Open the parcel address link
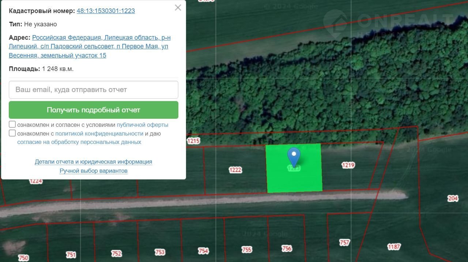The image size is (468, 262). tap(90, 47)
